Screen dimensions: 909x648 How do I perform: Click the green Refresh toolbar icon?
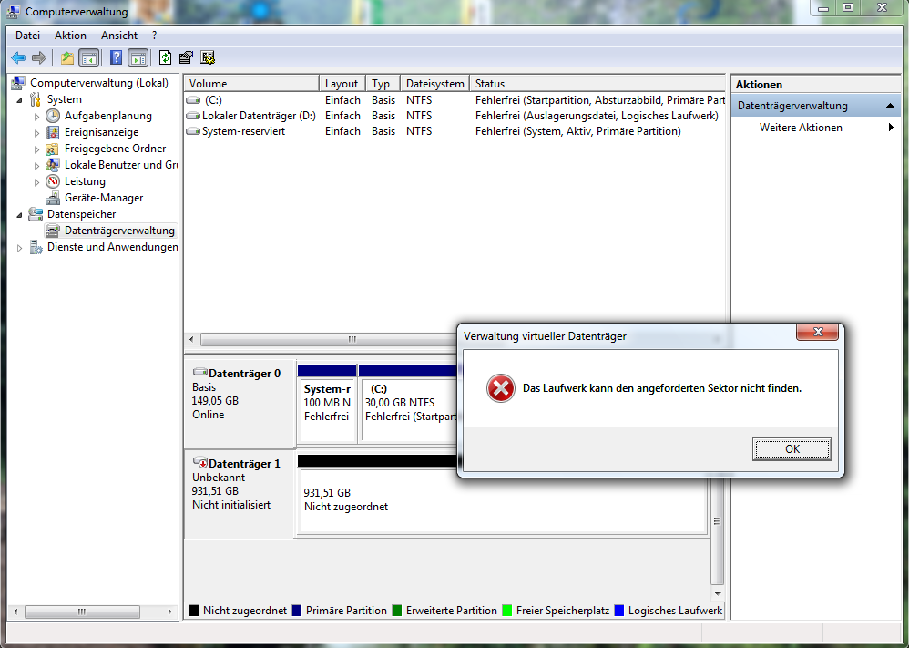[165, 57]
